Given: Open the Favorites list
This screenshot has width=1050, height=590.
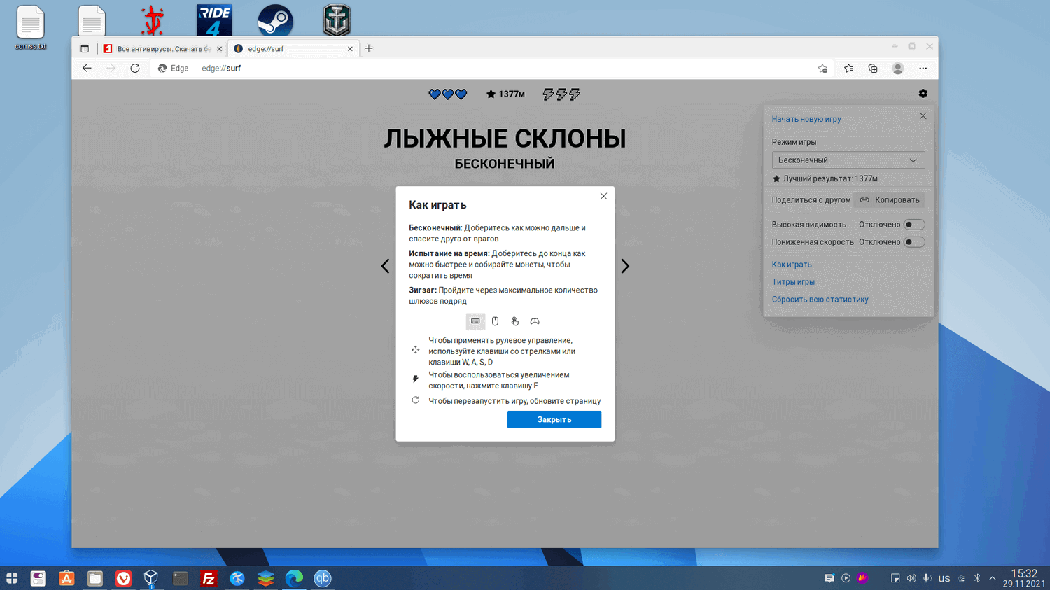Looking at the screenshot, I should (x=848, y=69).
